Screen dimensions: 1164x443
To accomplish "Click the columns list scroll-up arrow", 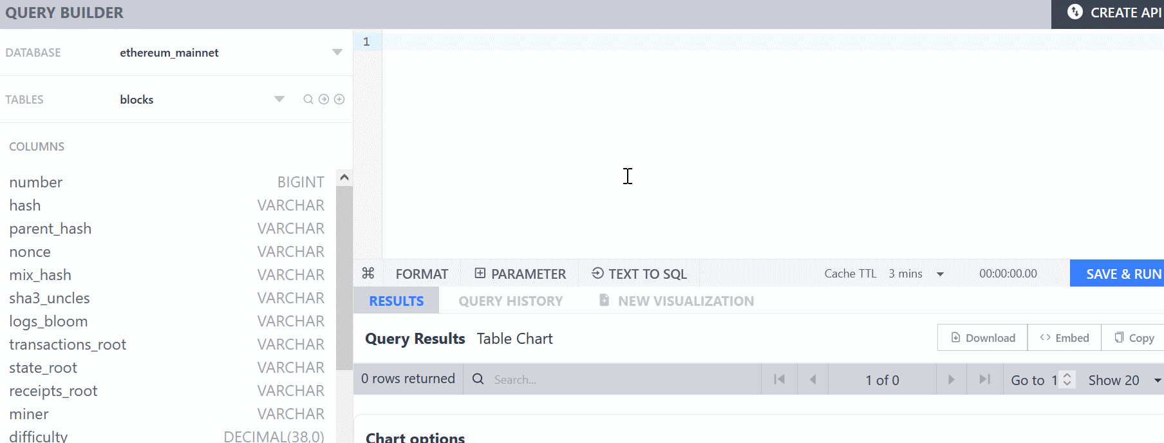I will tap(344, 177).
